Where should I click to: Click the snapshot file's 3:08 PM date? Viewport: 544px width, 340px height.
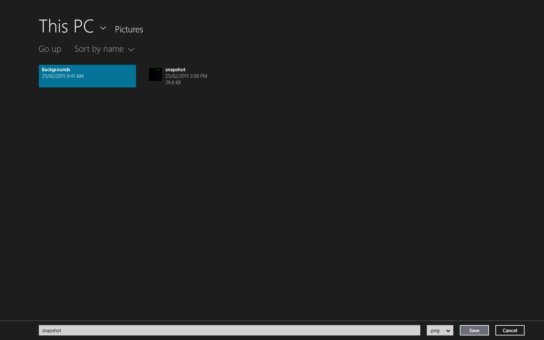click(x=186, y=76)
